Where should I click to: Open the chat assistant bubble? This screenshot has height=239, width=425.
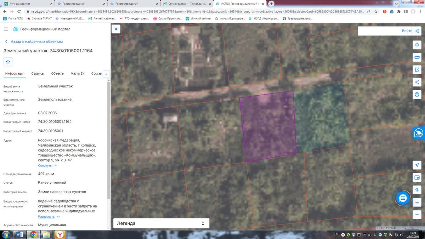pos(403,198)
